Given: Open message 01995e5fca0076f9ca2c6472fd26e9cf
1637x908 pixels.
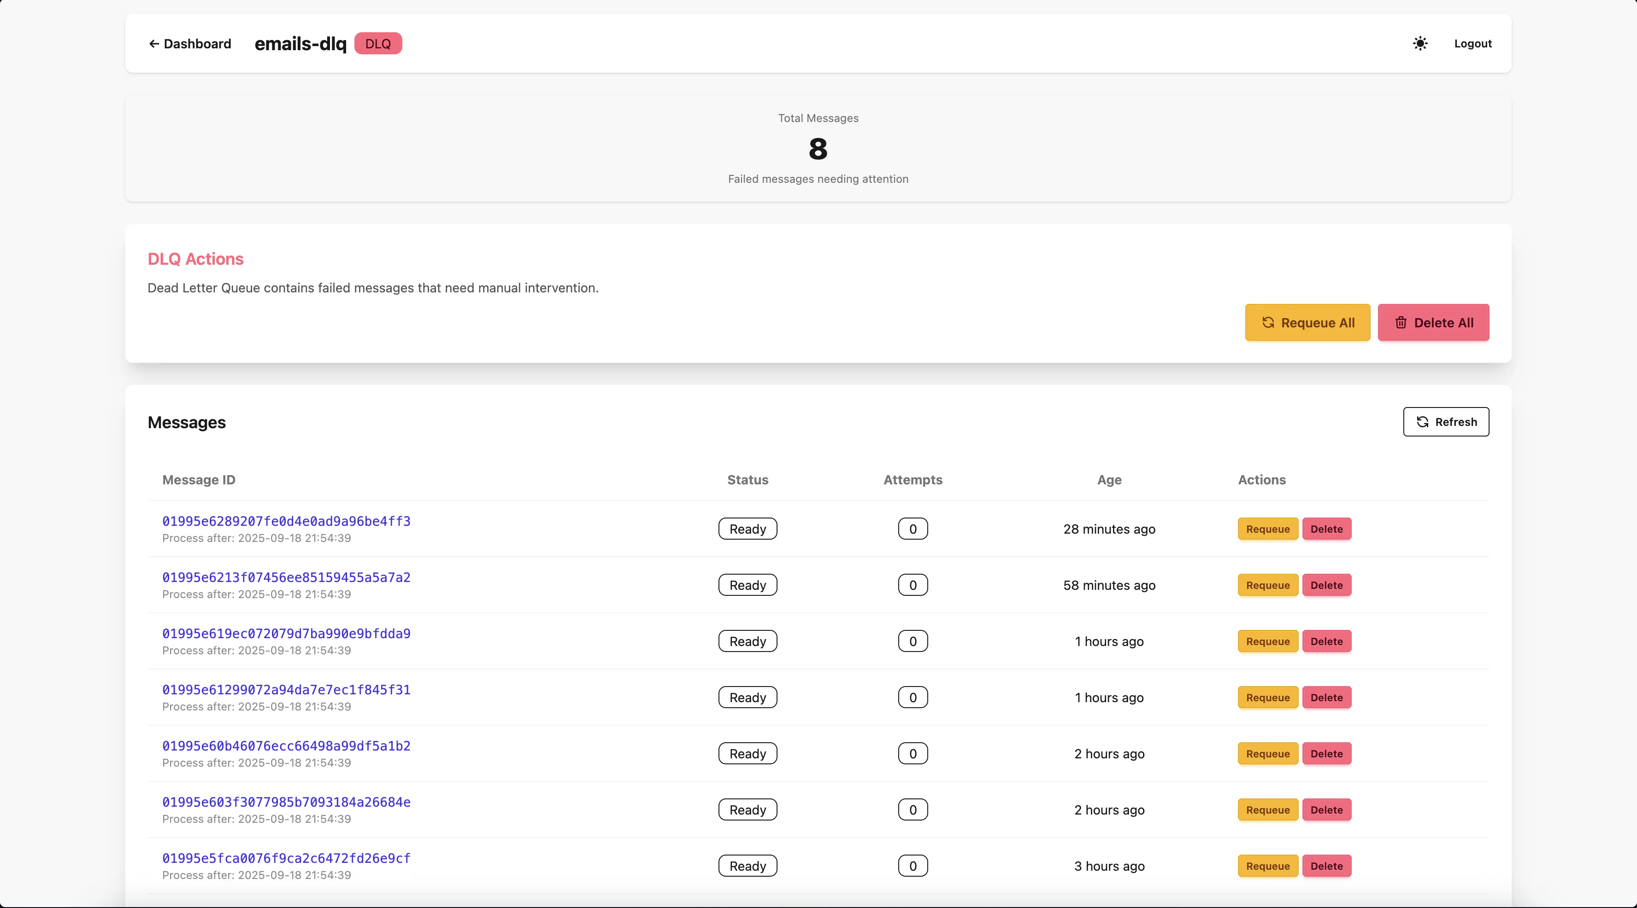Looking at the screenshot, I should click(286, 858).
